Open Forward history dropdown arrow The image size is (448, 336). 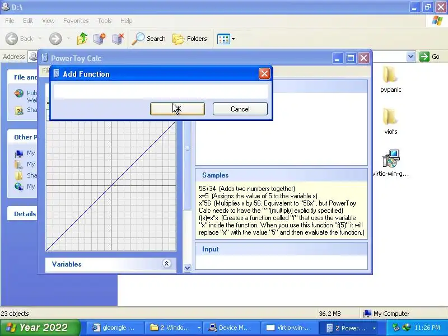68,39
